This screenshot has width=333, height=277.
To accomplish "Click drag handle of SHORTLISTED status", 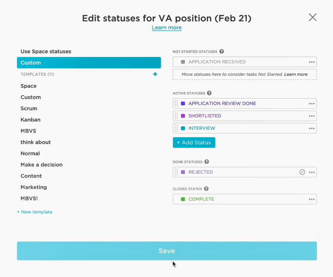I will click(x=176, y=116).
